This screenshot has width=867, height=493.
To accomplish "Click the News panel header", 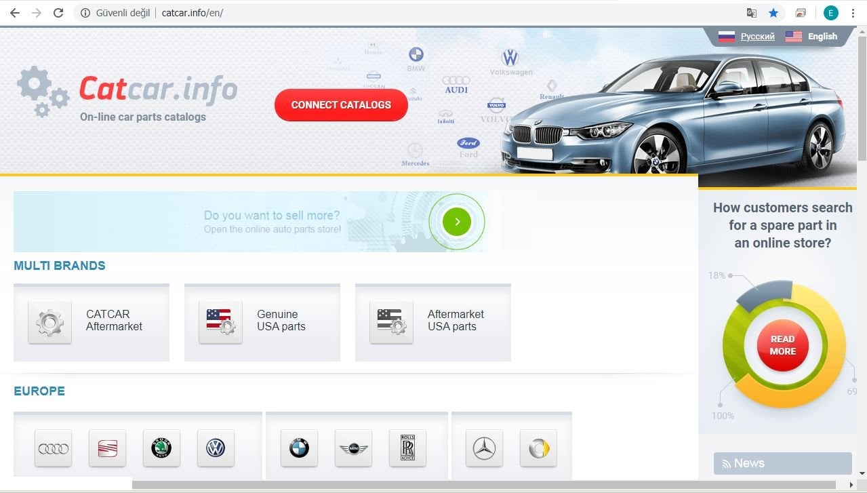I will pos(783,463).
